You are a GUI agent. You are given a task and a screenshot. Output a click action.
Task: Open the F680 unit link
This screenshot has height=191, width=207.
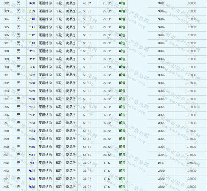[x=32, y=3]
